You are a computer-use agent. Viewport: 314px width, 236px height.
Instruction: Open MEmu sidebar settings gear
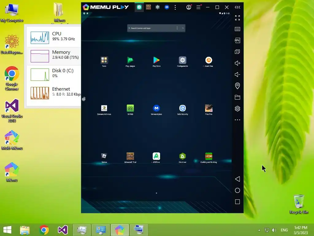click(x=237, y=108)
